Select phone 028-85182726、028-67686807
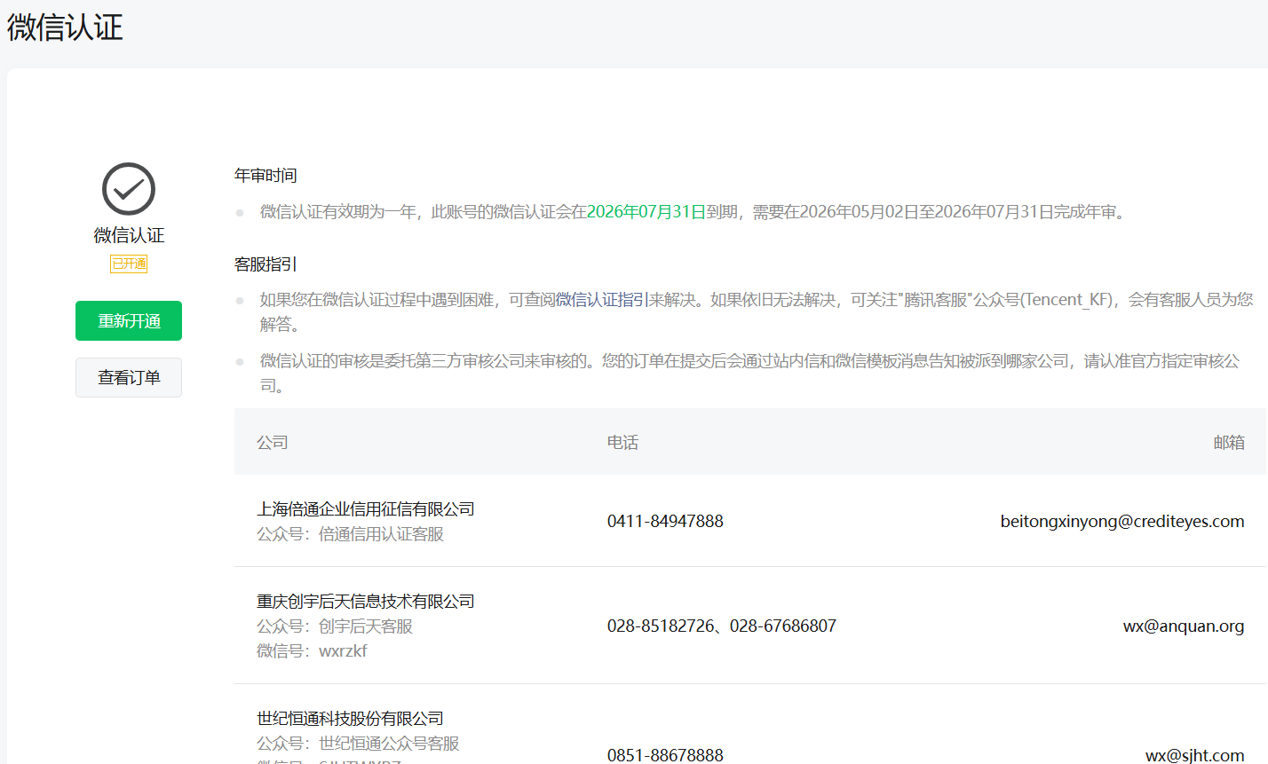The width and height of the screenshot is (1268, 764). 722,626
